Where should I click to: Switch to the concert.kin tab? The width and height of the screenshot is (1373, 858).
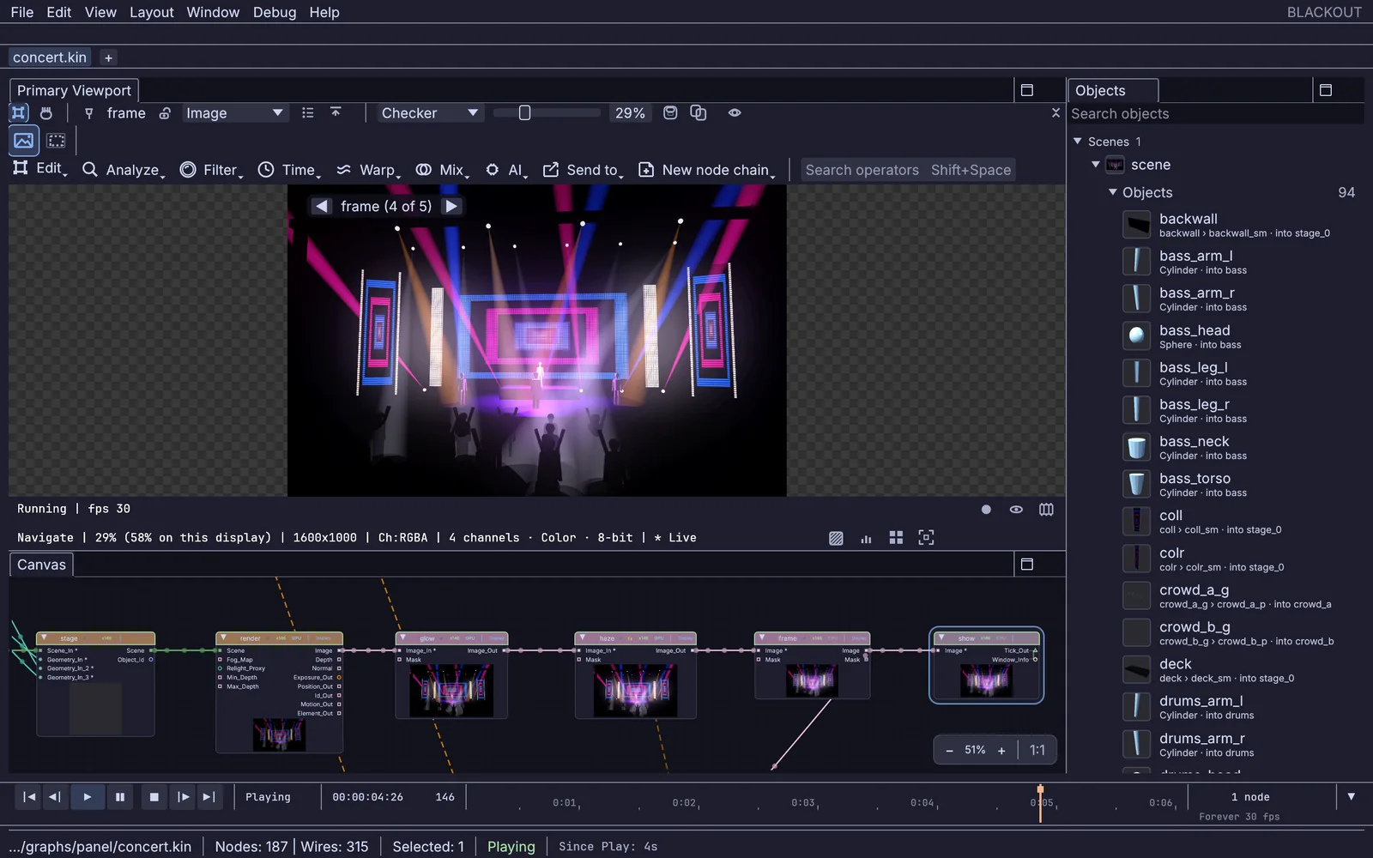pos(50,57)
